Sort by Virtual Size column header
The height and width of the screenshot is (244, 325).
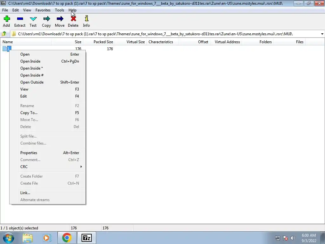(130, 42)
